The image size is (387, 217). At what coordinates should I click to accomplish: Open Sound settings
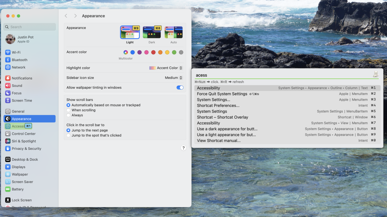click(x=30, y=86)
